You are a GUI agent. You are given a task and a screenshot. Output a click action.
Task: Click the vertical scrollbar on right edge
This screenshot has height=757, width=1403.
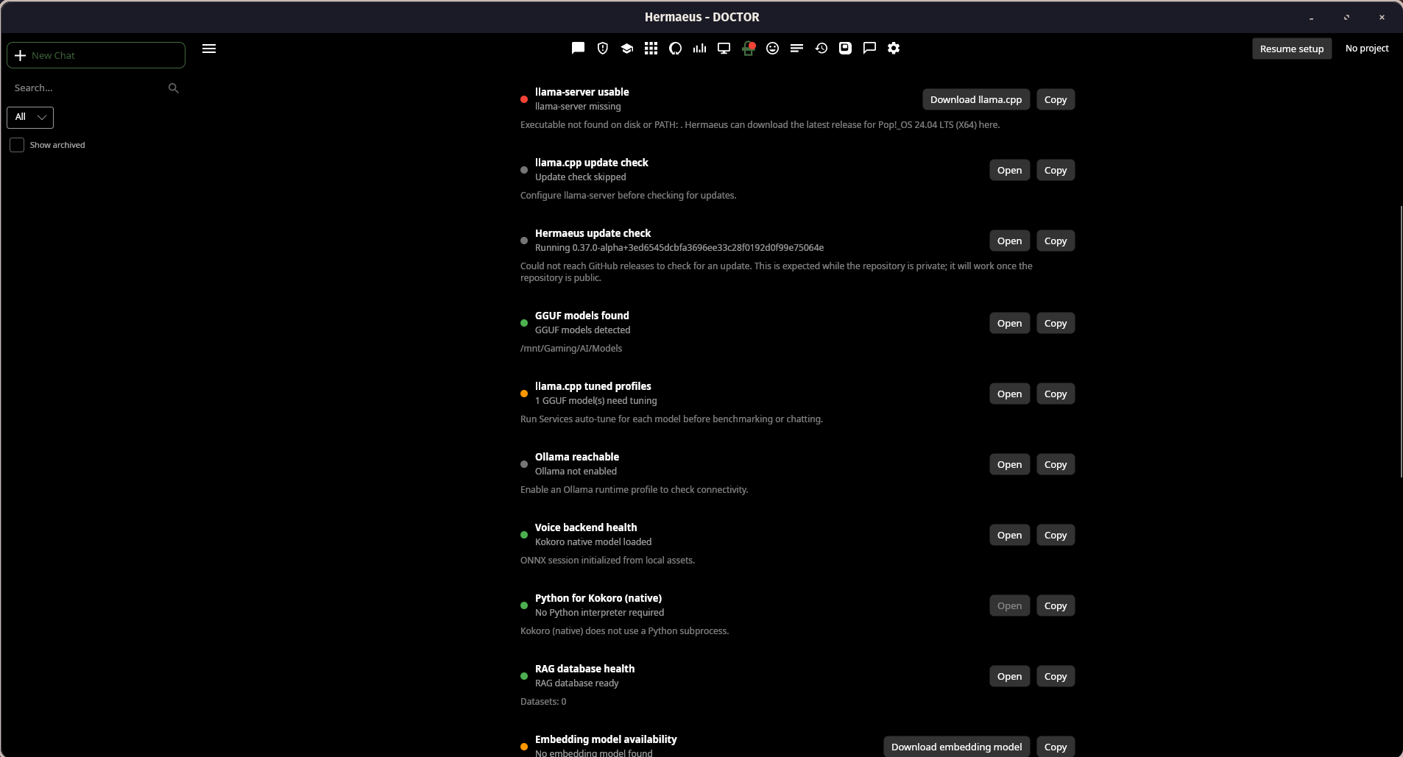pos(1400,341)
